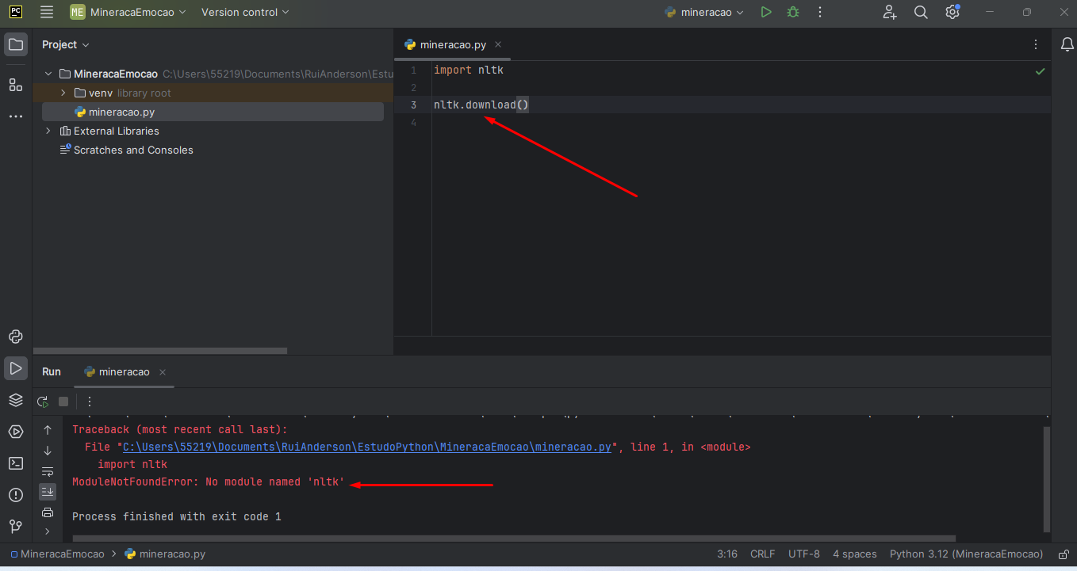The image size is (1077, 571).
Task: Open more options in Run toolbar
Action: pos(90,402)
